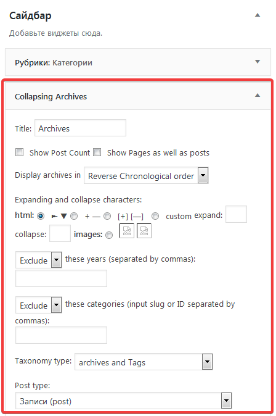This screenshot has height=416, width=276.
Task: Select the [+] [—] radio button
Action: pos(107,216)
